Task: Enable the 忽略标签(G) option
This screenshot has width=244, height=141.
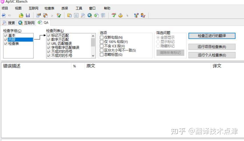Action: [101, 55]
